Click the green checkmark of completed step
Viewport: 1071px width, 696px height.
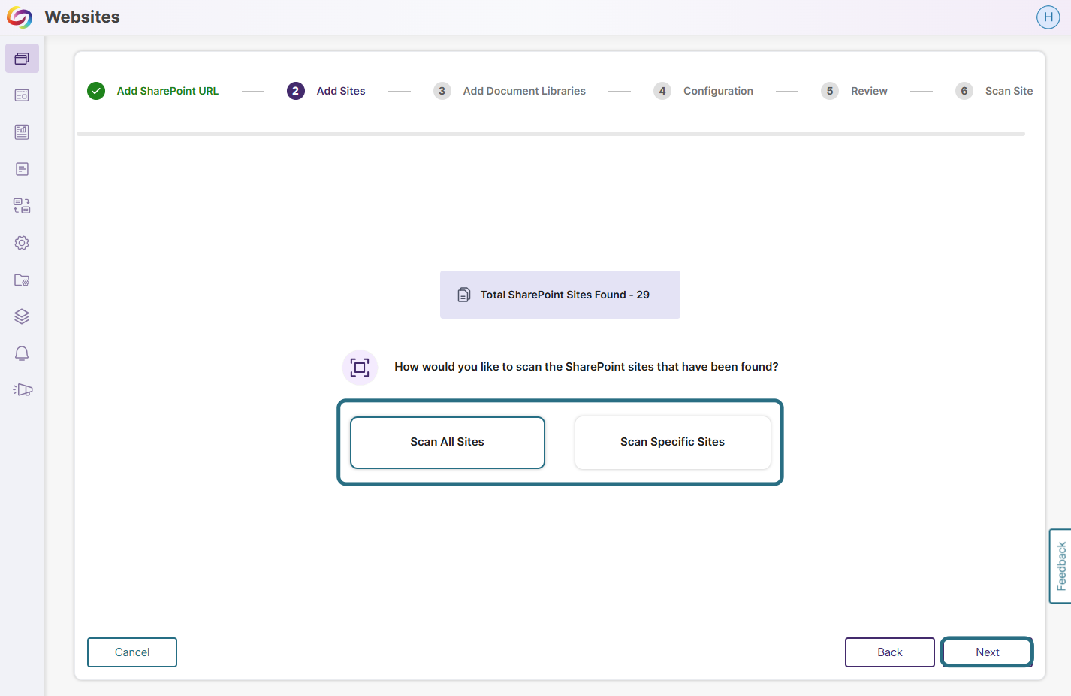pyautogui.click(x=96, y=91)
